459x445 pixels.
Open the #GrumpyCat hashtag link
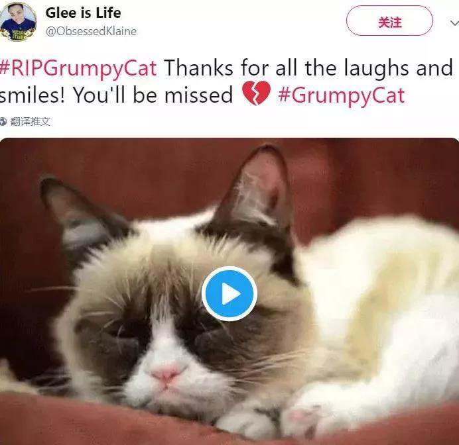(342, 95)
